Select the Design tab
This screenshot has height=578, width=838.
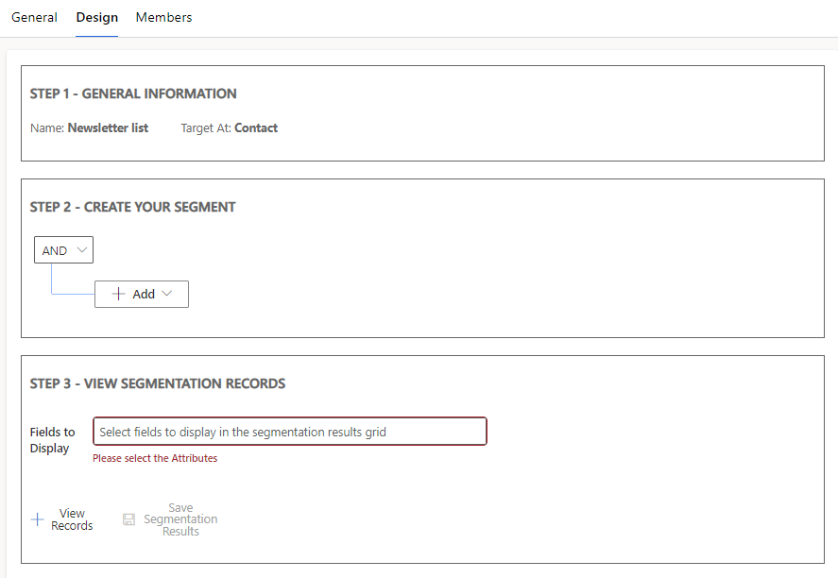(x=96, y=17)
